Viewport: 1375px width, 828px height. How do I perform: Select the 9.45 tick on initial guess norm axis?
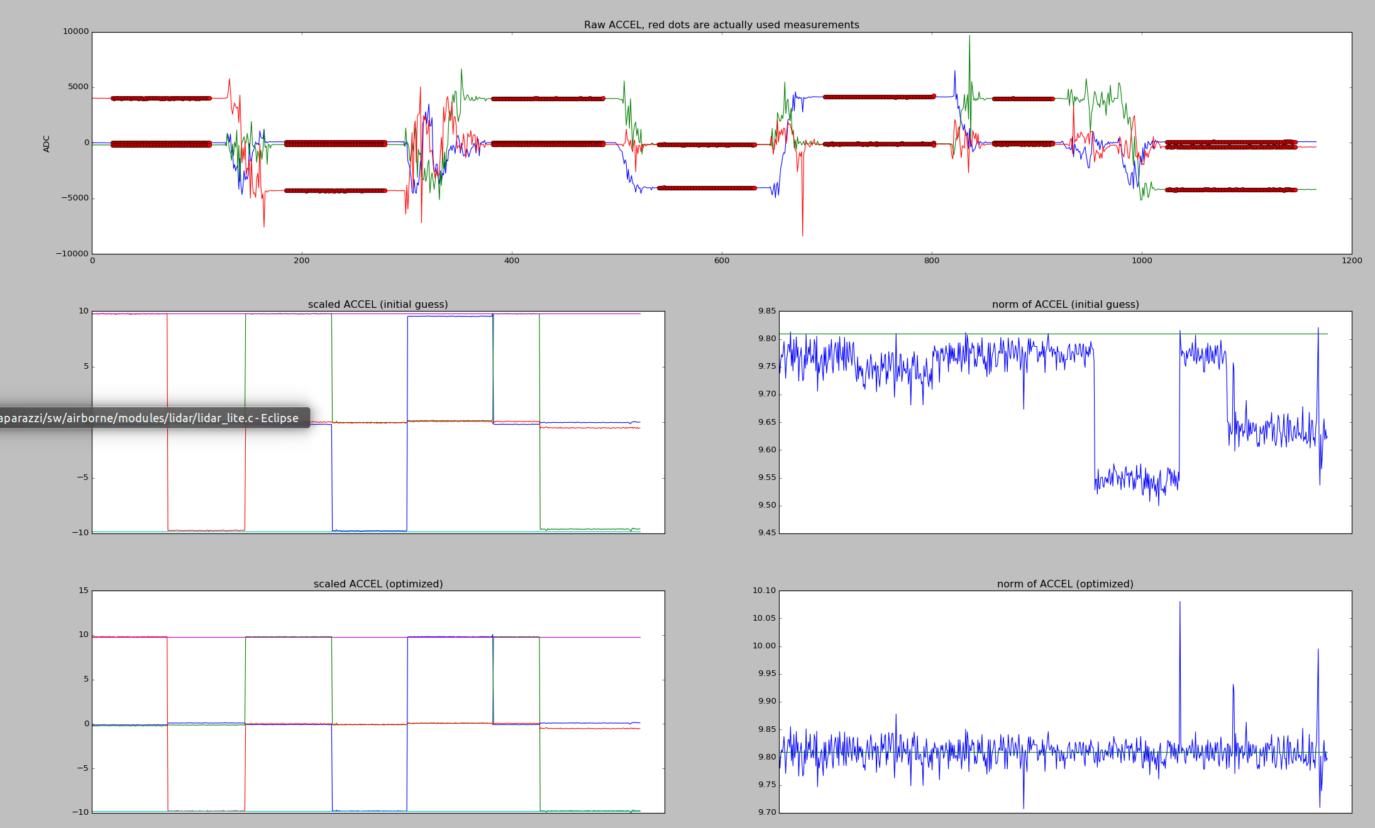pos(766,531)
